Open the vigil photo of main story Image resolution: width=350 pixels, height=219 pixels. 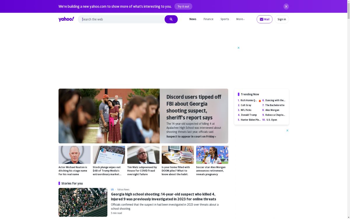pos(109,116)
